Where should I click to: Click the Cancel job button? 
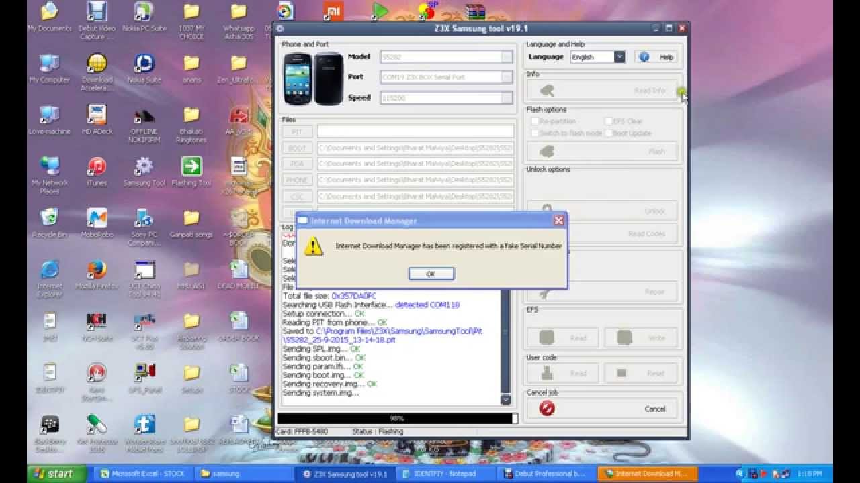pos(603,408)
